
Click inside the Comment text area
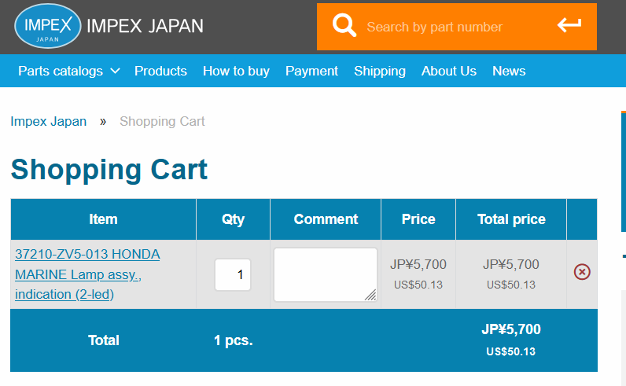click(x=326, y=274)
